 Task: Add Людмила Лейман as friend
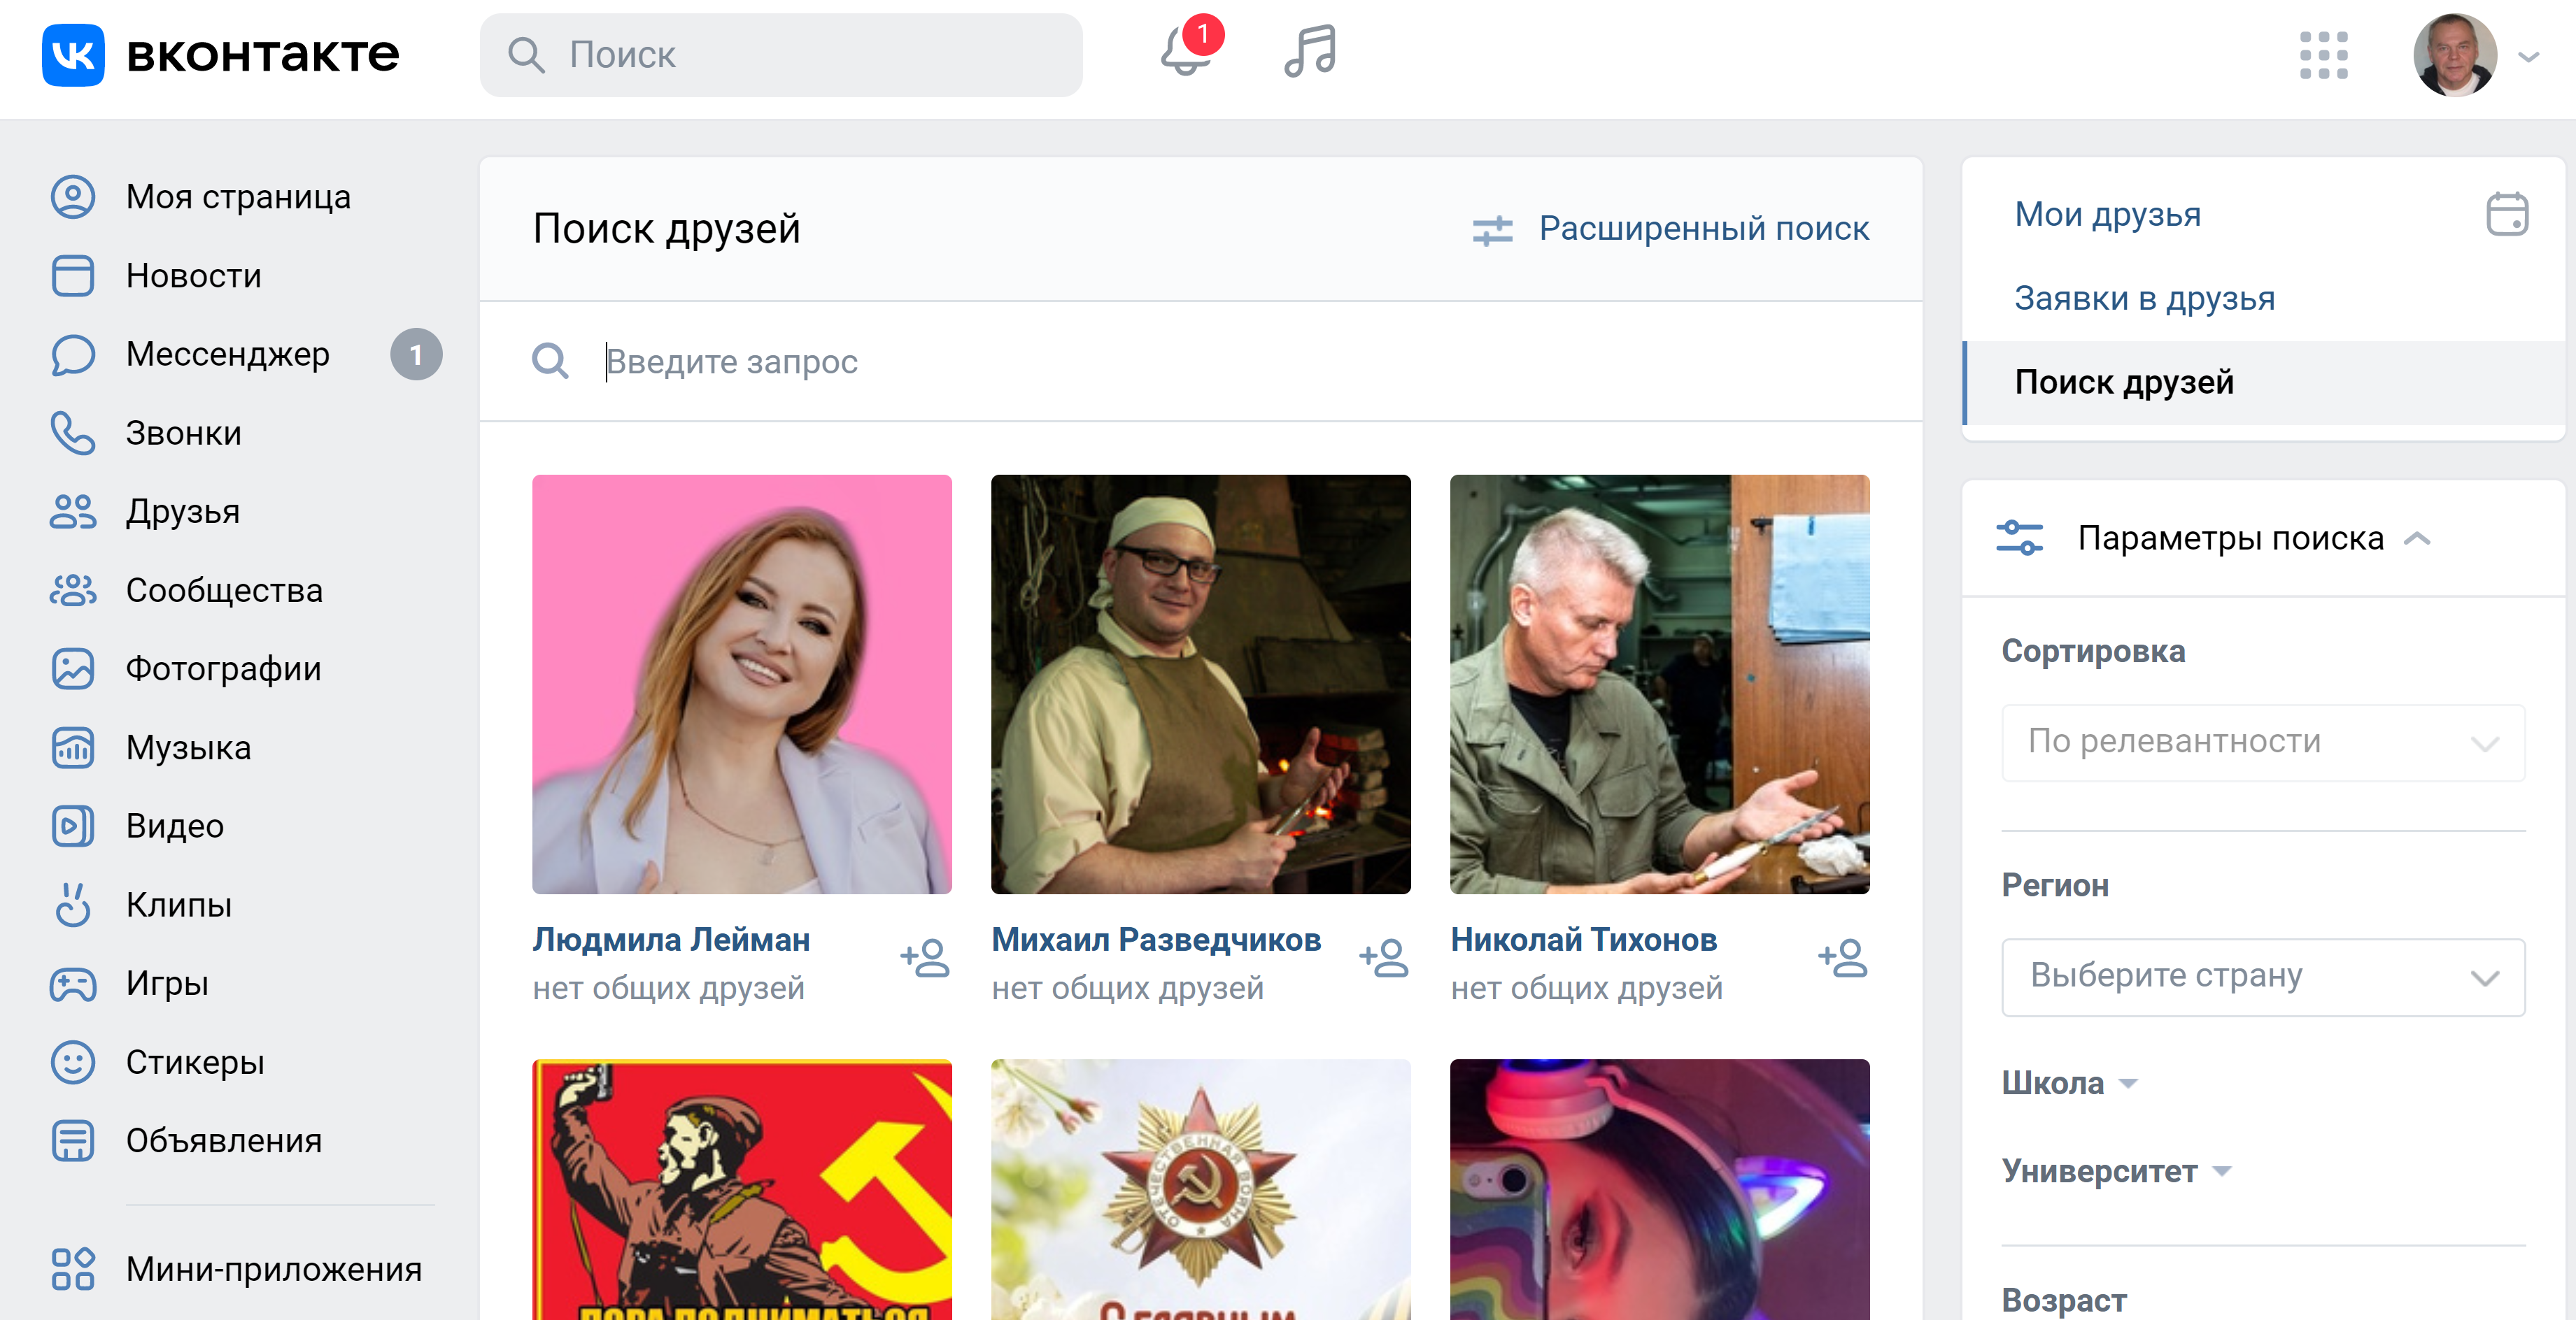pos(925,959)
